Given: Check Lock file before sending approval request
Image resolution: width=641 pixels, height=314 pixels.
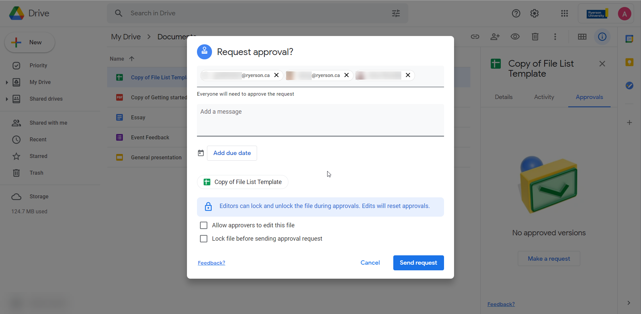Looking at the screenshot, I should [x=204, y=239].
